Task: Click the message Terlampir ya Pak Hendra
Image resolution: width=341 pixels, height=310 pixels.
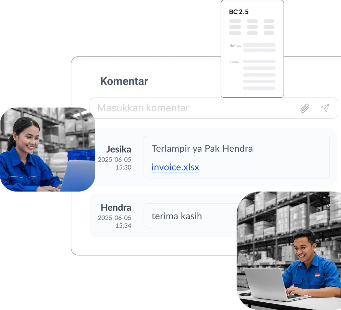Action: pos(202,149)
